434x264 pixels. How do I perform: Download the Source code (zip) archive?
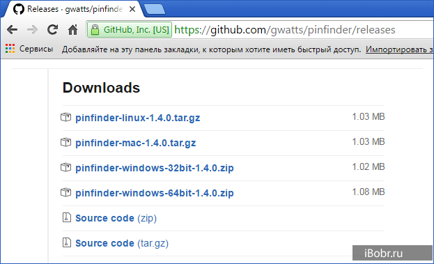coord(116,218)
